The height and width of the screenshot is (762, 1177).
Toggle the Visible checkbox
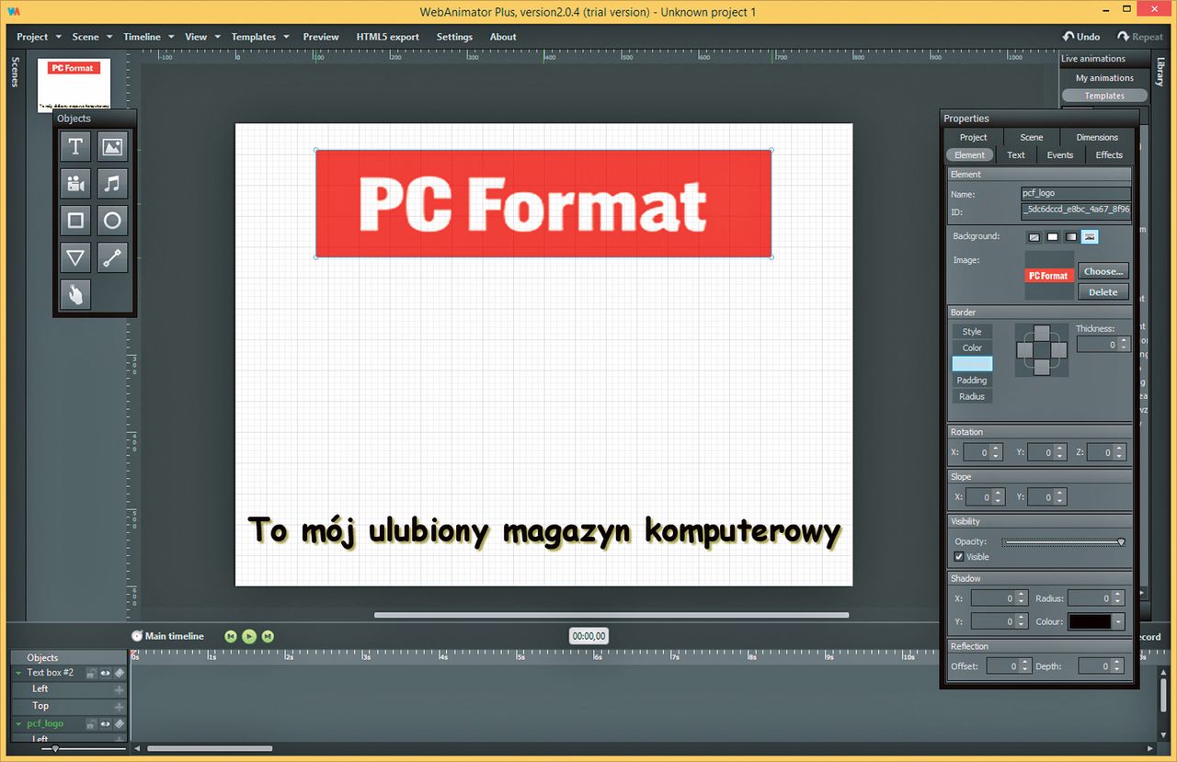coord(959,557)
